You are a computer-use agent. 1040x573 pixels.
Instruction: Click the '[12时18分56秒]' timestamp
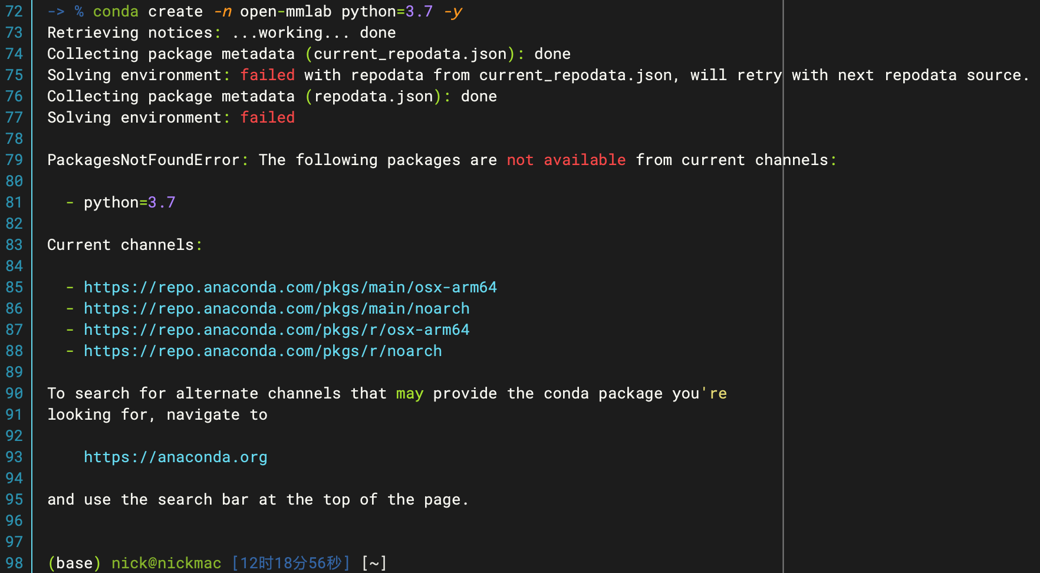291,563
